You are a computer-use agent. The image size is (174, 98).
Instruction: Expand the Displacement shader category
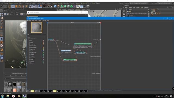[x=30, y=47]
